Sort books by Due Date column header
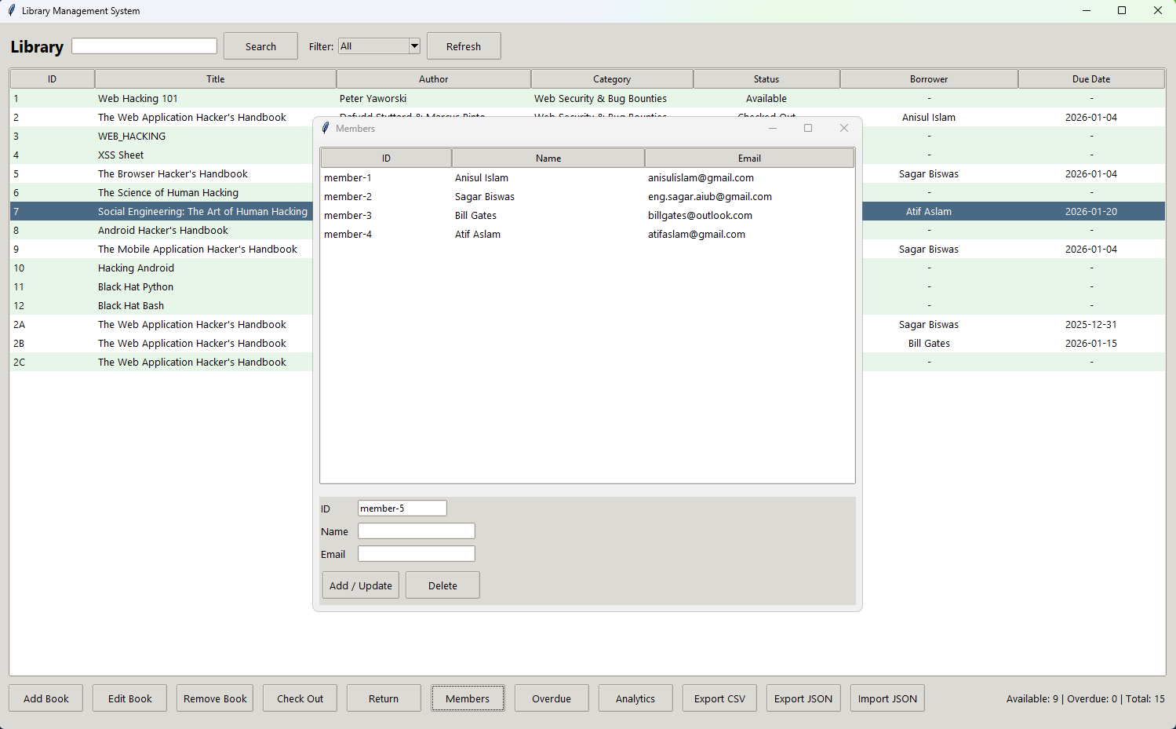Viewport: 1176px width, 729px height. point(1091,79)
